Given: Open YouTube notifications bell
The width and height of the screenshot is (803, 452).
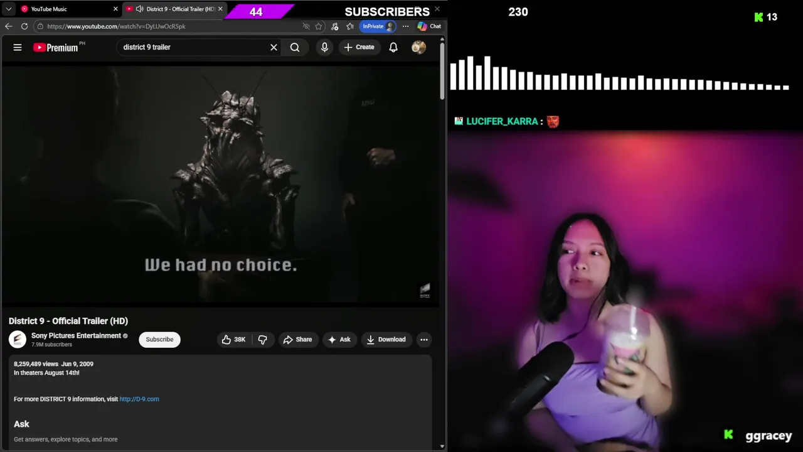Looking at the screenshot, I should coord(393,47).
